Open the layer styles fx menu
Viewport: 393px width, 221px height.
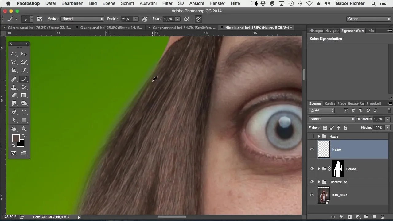tap(341, 217)
